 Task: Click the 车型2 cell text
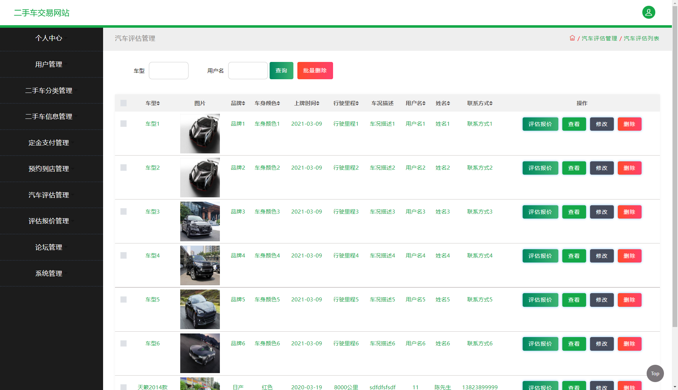(152, 167)
